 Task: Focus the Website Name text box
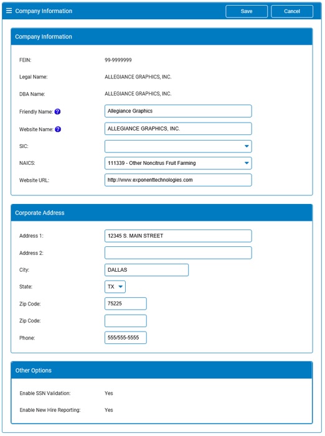[x=178, y=129]
